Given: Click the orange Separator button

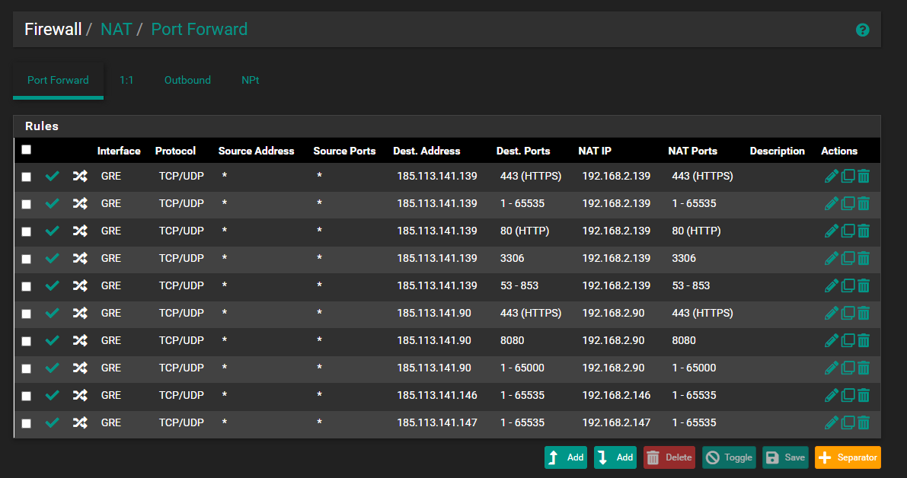Looking at the screenshot, I should point(847,457).
